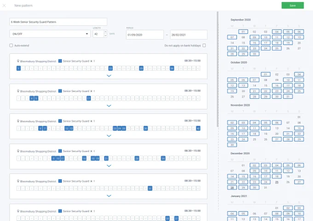Click location pin in row with day 31 highlighted

click(x=18, y=181)
